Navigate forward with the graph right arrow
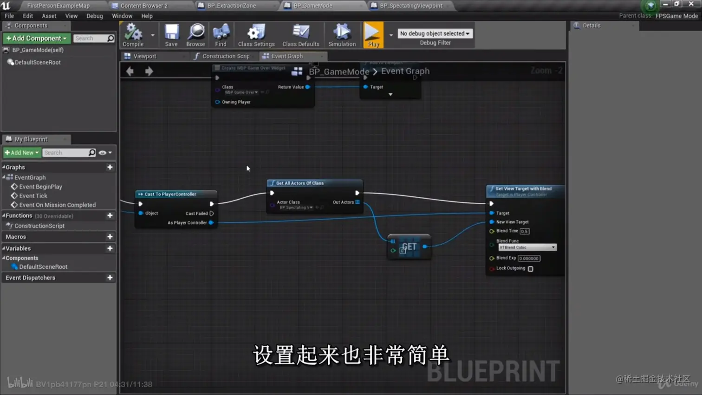The height and width of the screenshot is (395, 702). [149, 71]
